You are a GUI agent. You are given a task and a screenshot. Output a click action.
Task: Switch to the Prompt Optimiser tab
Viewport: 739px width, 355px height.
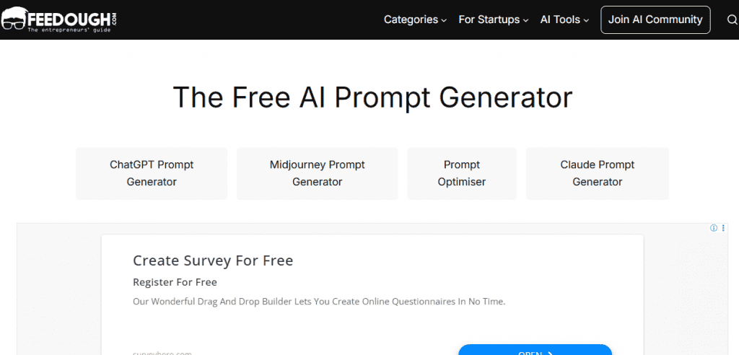point(461,173)
